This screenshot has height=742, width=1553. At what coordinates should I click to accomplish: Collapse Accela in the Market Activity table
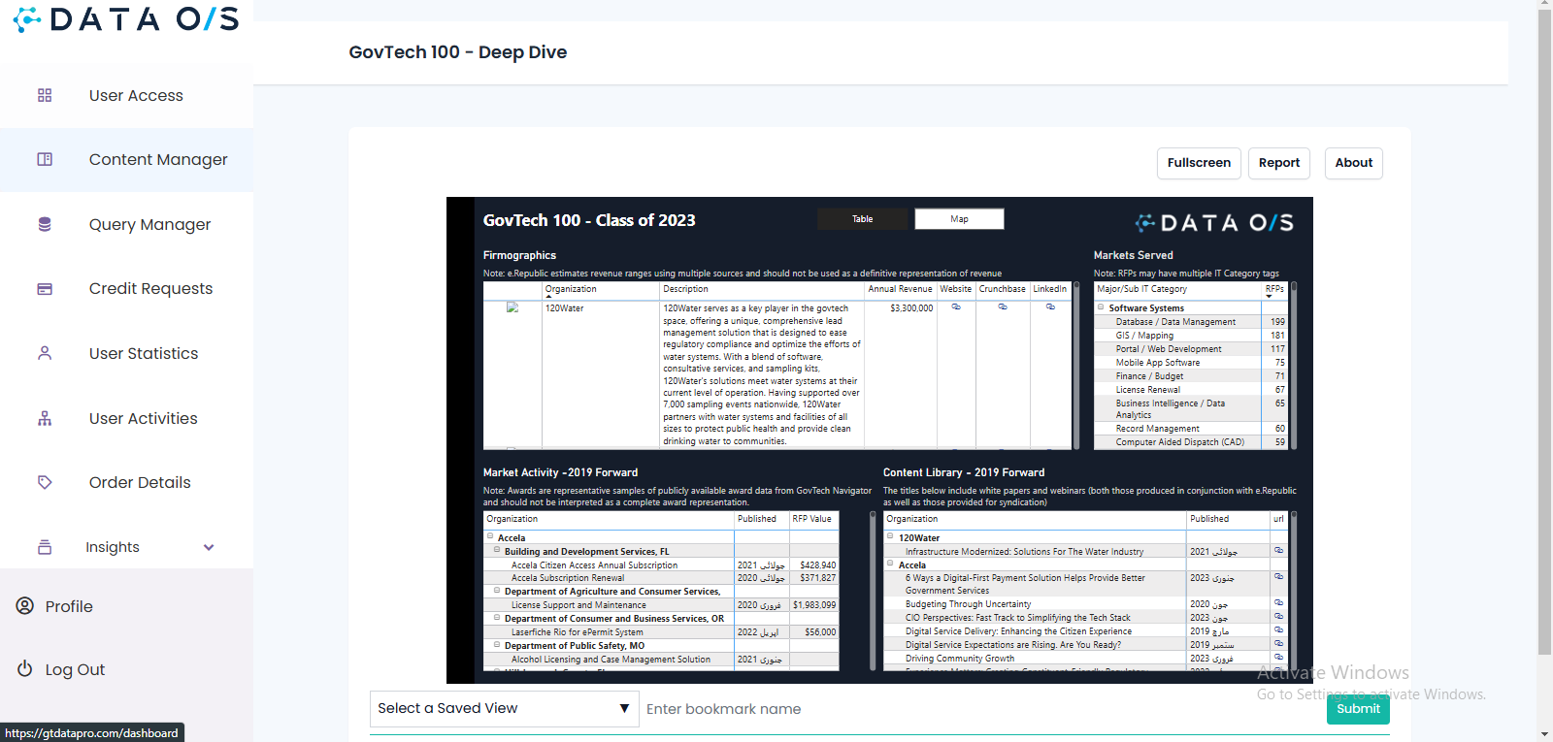point(490,536)
